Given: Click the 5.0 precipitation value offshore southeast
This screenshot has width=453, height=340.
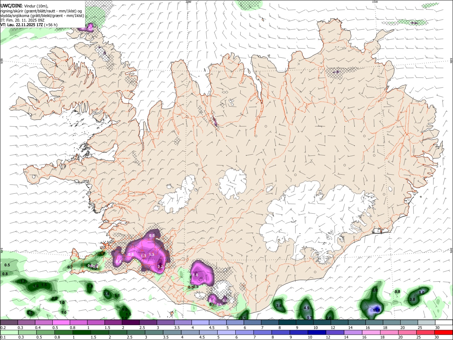Looking at the screenshot, I should point(422,293).
